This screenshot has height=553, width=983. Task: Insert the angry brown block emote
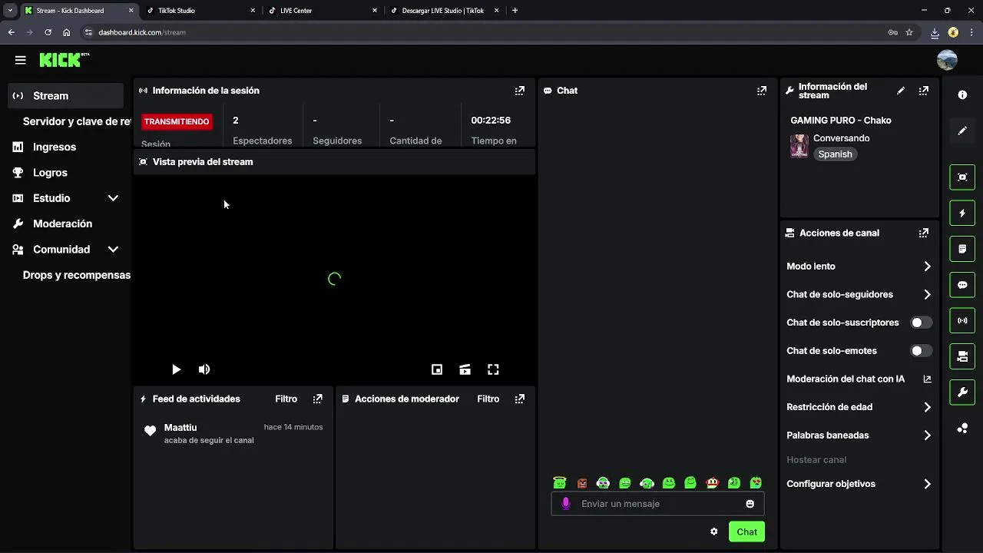pos(582,483)
